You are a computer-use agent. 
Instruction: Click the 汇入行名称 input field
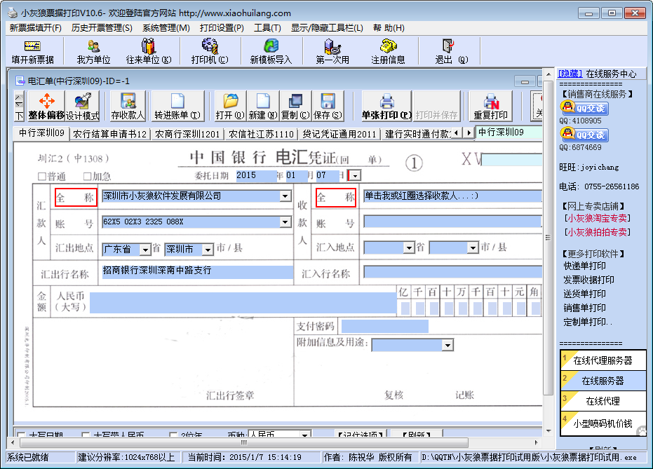(452, 272)
